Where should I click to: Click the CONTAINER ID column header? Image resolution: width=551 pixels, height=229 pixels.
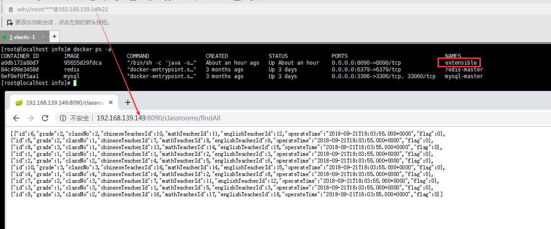pyautogui.click(x=20, y=56)
